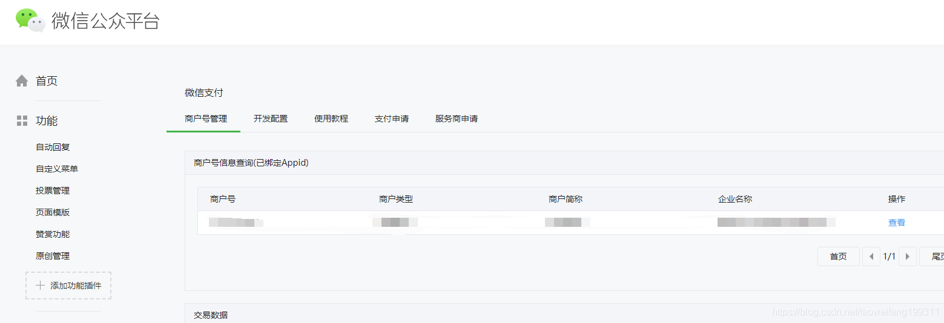Click the 查看 link in the merchant row
Screen dimensions: 944x323
(x=897, y=223)
